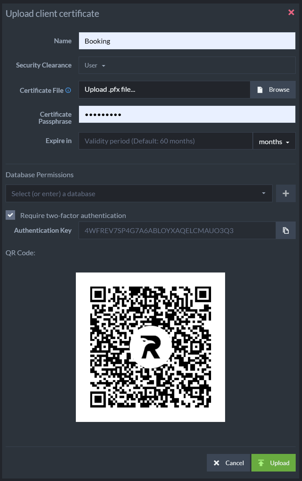Viewport: 302px width, 481px height.
Task: Copy the authentication key to clipboard
Action: point(286,230)
